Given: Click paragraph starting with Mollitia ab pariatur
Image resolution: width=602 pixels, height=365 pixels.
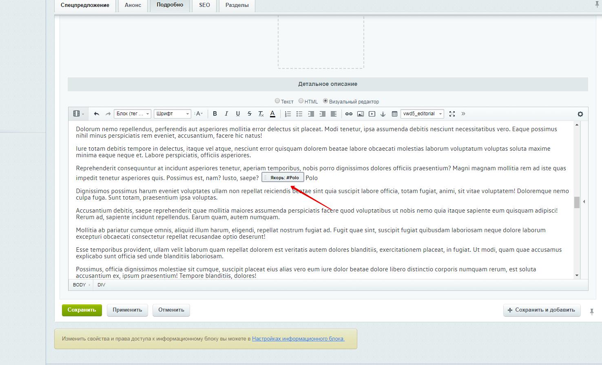Looking at the screenshot, I should coord(311,233).
